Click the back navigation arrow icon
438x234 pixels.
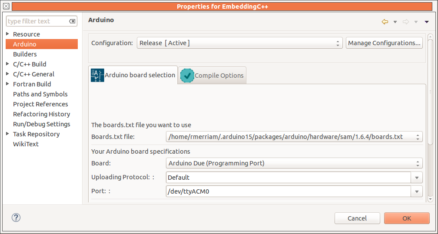click(385, 22)
